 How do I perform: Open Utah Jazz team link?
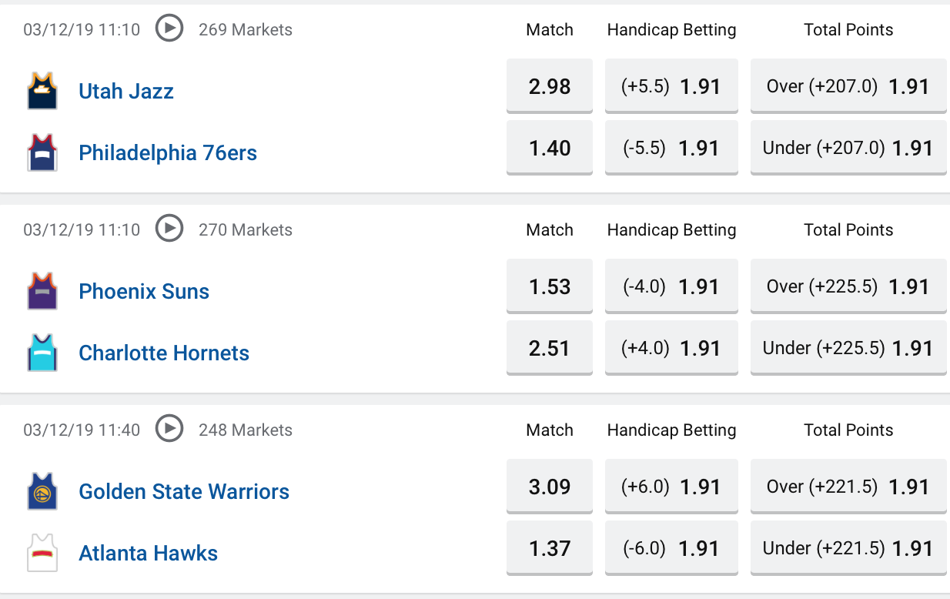pos(126,91)
